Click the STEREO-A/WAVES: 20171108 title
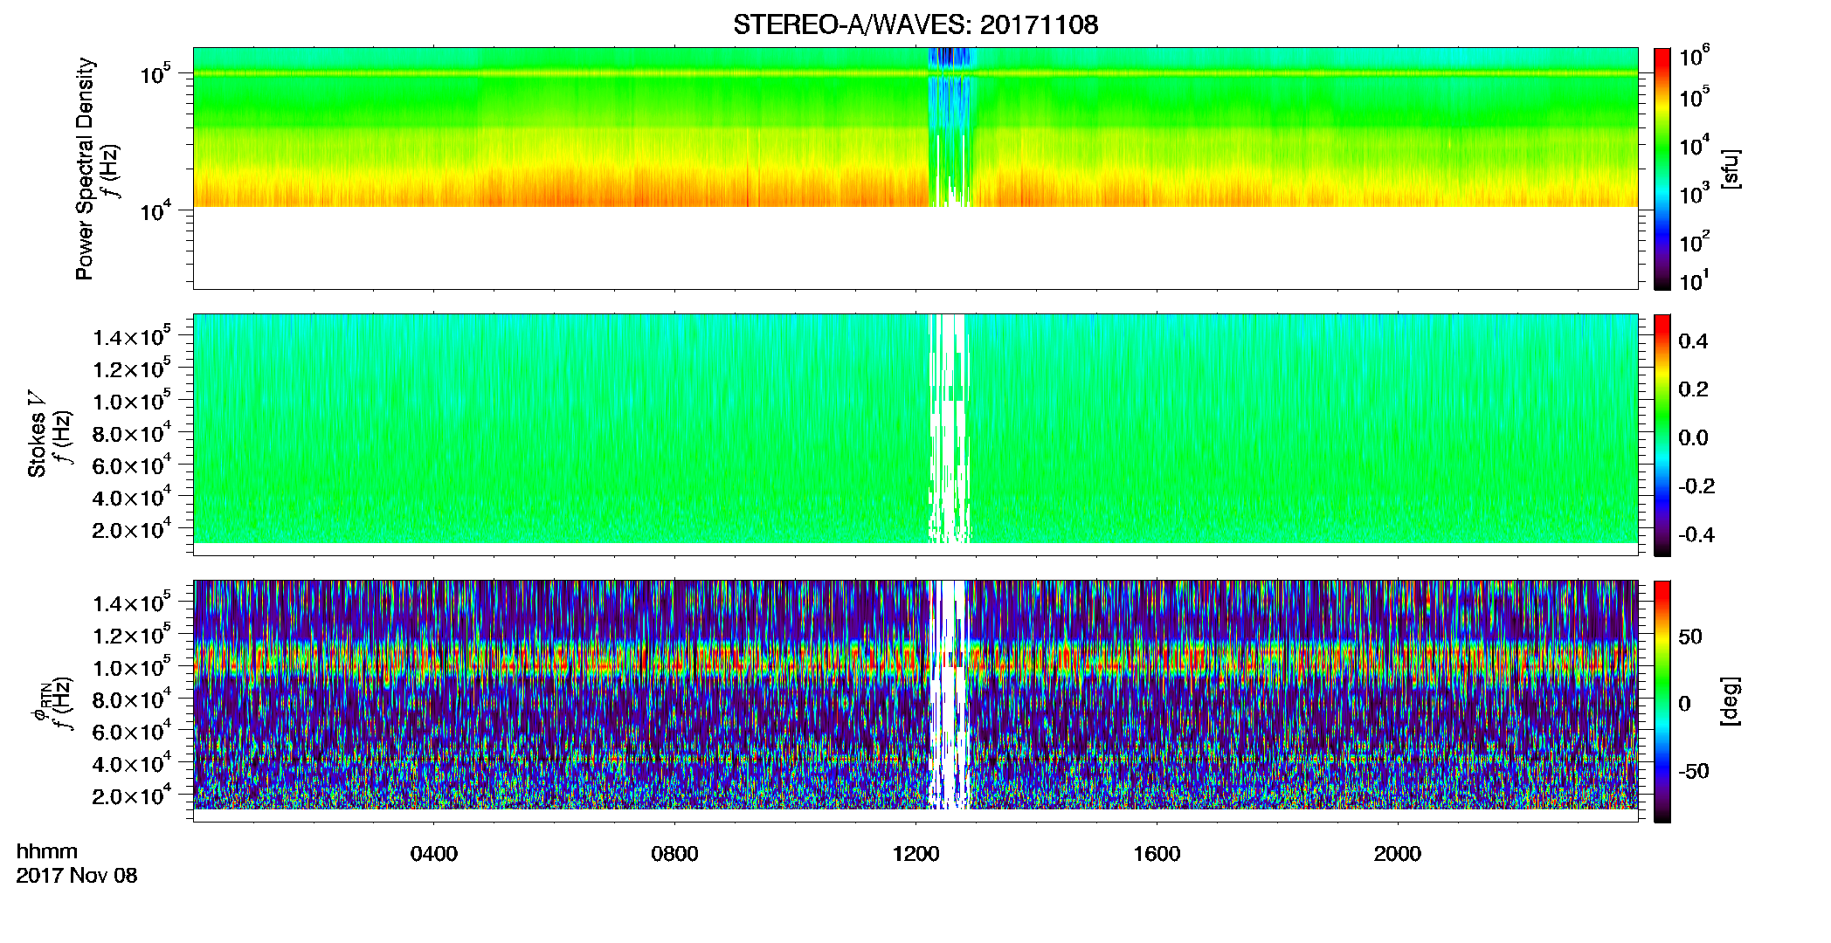Viewport: 1831px width, 943px height. coord(915,24)
